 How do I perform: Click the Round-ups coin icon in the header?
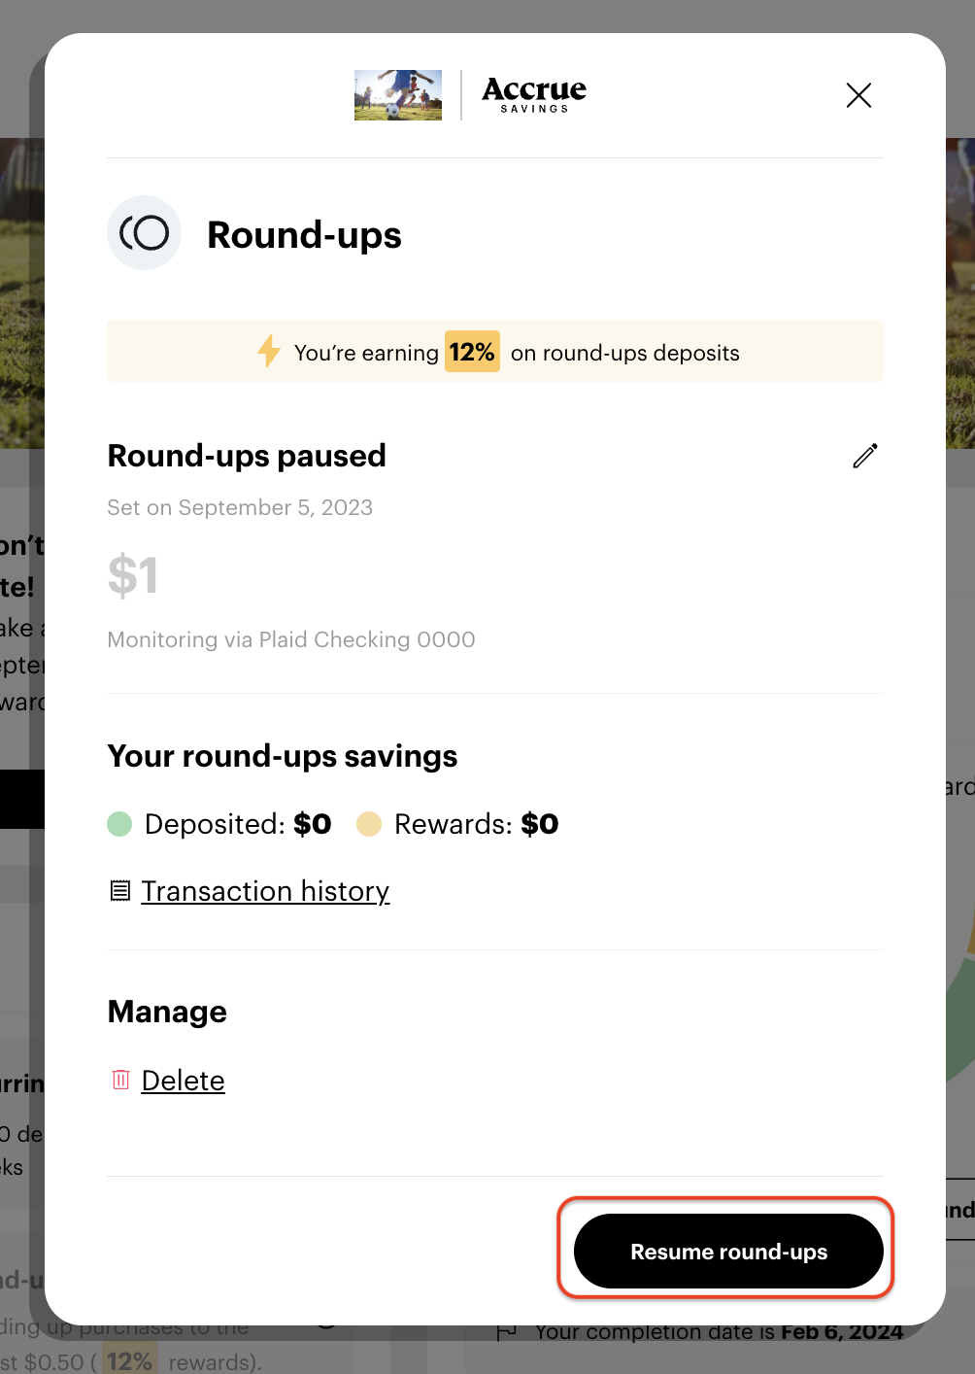click(x=144, y=233)
